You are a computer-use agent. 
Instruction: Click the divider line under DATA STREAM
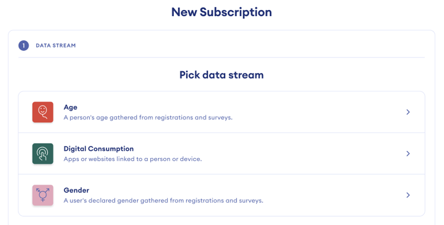[221, 57]
